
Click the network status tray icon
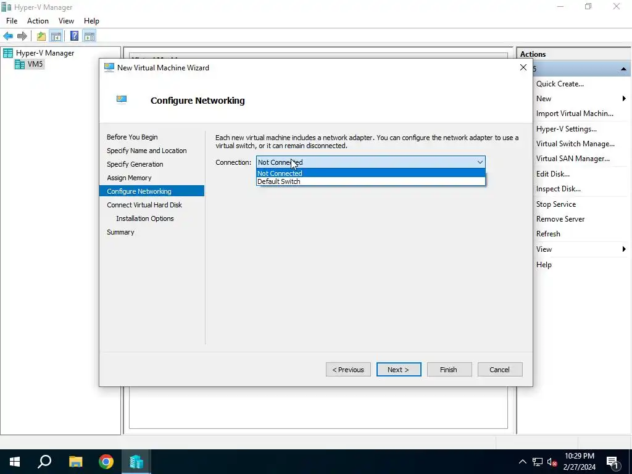tap(538, 462)
